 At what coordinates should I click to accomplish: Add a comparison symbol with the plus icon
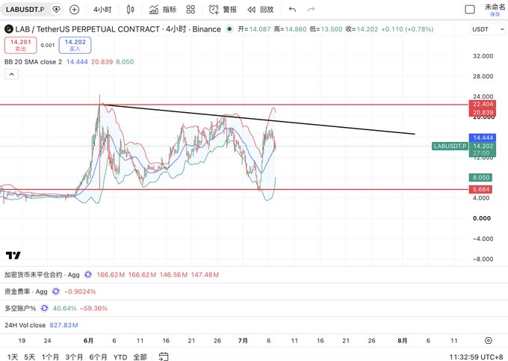click(x=75, y=10)
